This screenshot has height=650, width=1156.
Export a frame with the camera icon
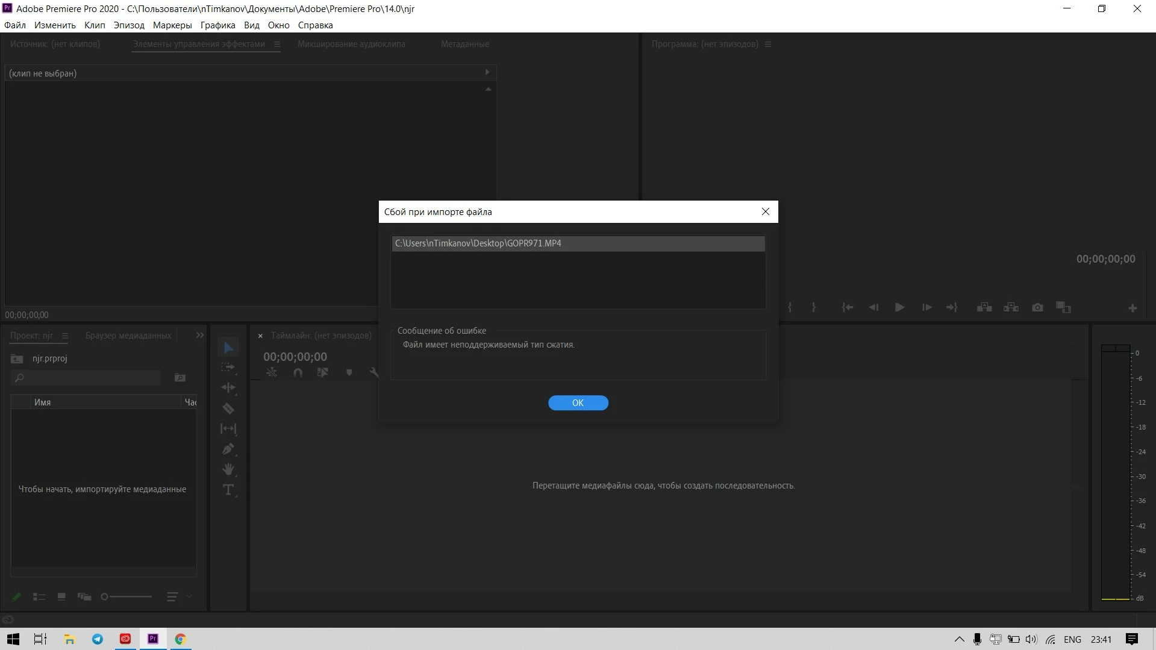1037,308
